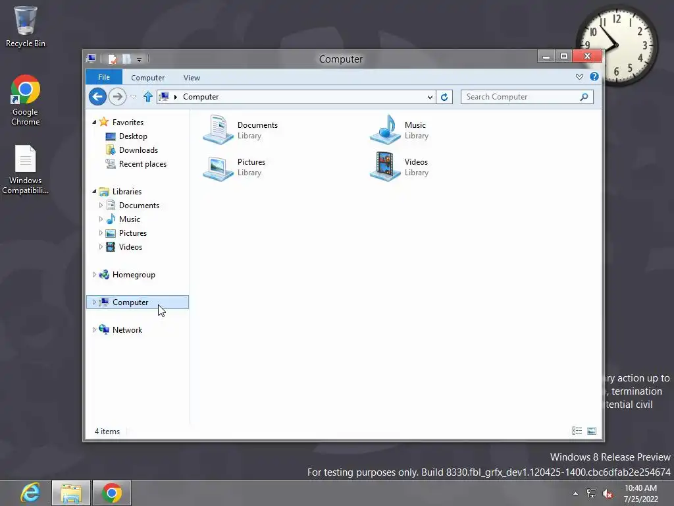
Task: Open recent locations dropdown arrow
Action: (x=133, y=97)
